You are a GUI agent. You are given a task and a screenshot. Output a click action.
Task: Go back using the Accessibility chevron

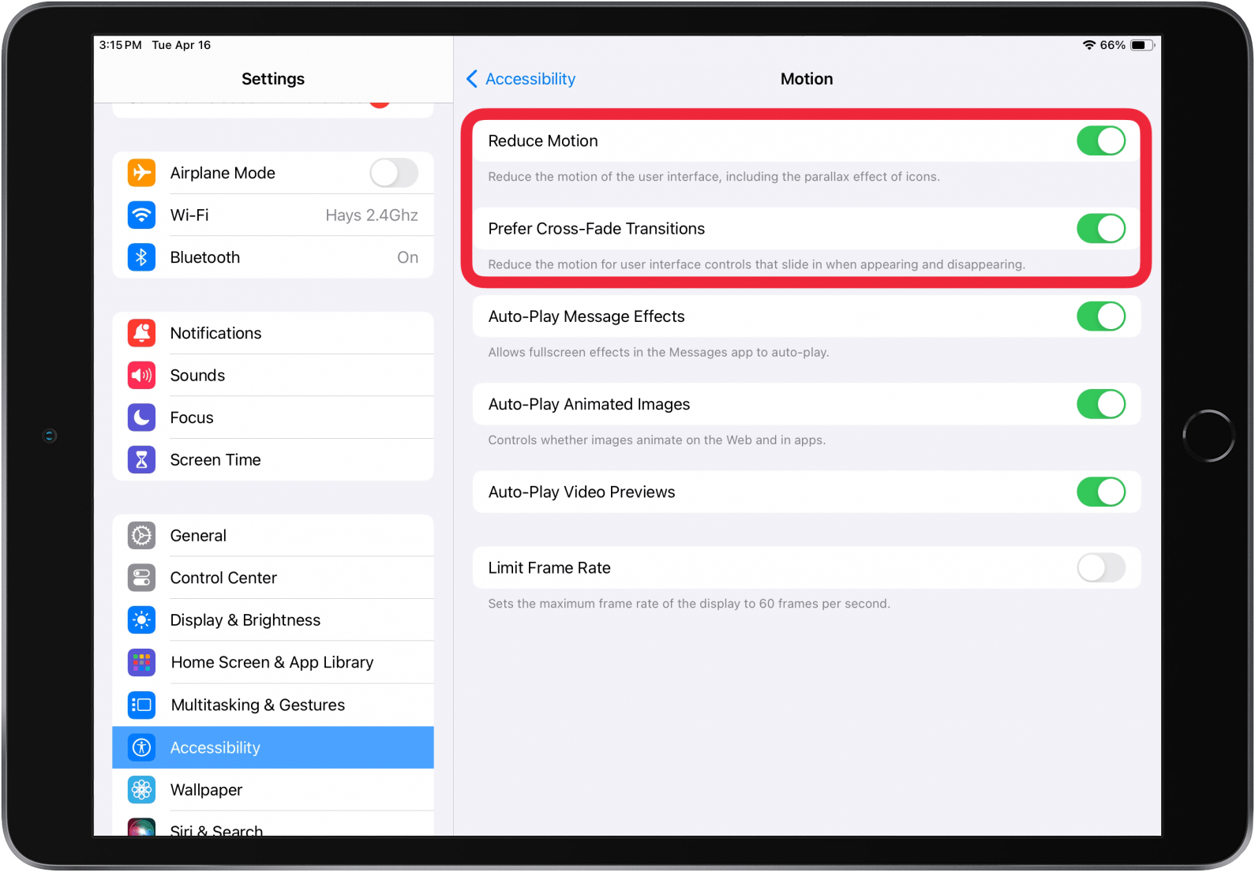pyautogui.click(x=472, y=79)
